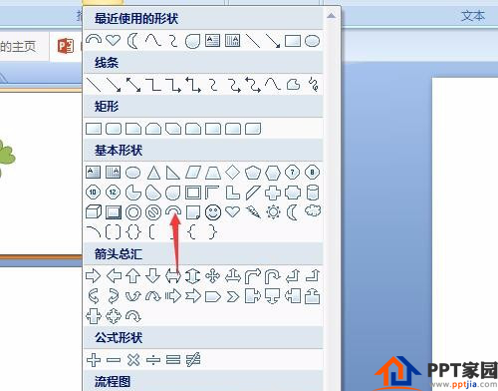The height and width of the screenshot is (391, 498).
Task: Select the isosceles triangle shape
Action: click(x=153, y=173)
